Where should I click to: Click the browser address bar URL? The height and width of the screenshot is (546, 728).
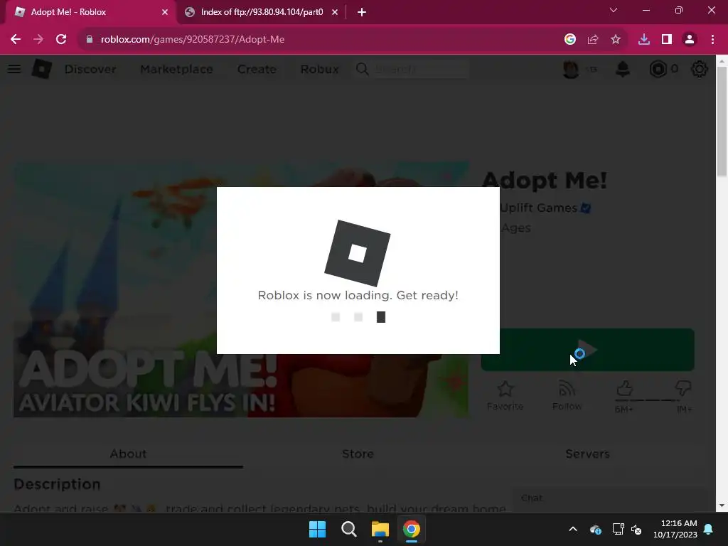tap(192, 40)
